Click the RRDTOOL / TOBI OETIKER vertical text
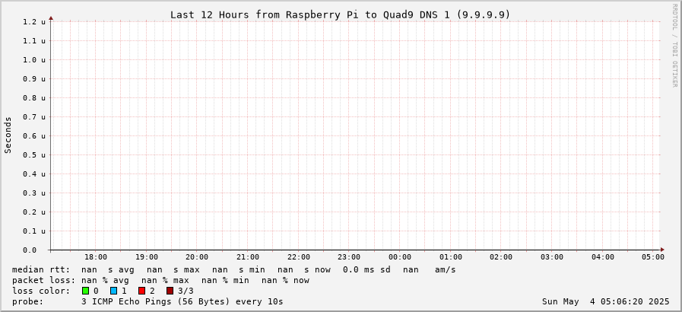 click(674, 45)
